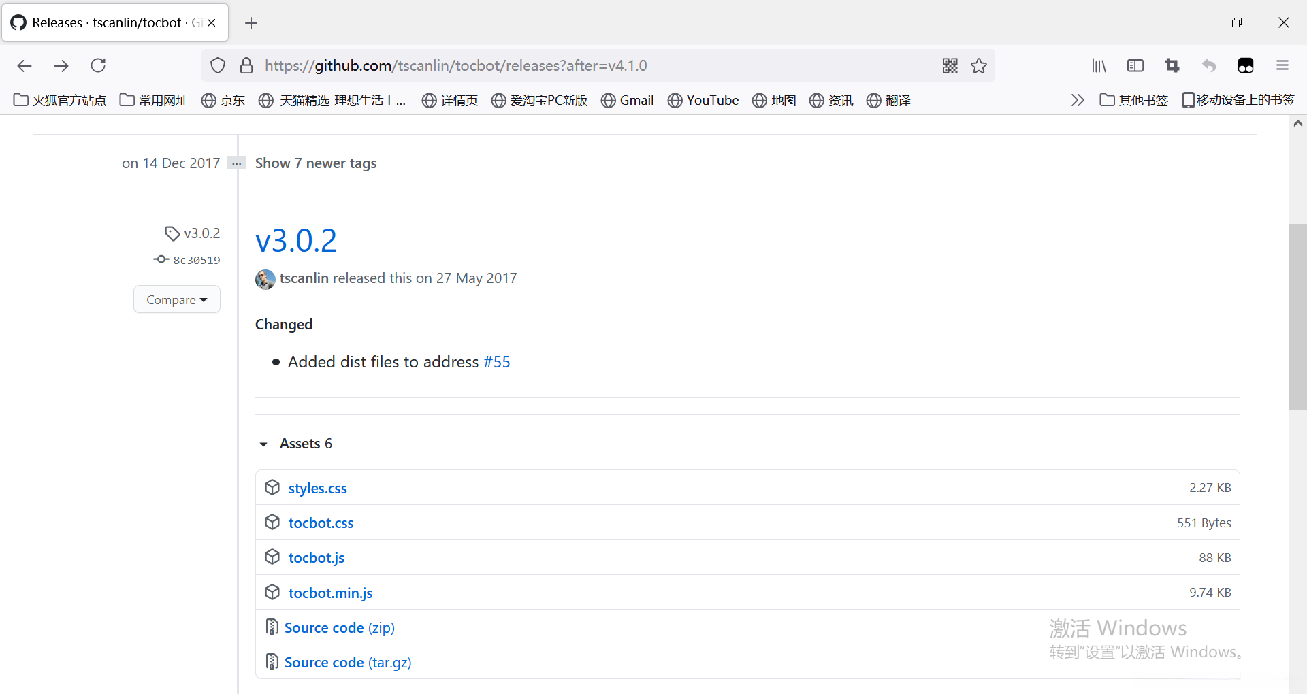
Task: Click the scrollbar up arrow
Action: pyautogui.click(x=1298, y=124)
